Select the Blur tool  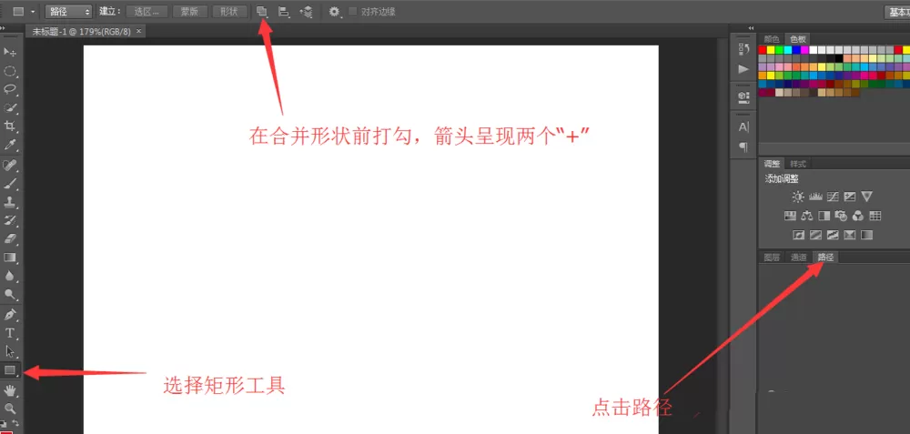pos(10,276)
